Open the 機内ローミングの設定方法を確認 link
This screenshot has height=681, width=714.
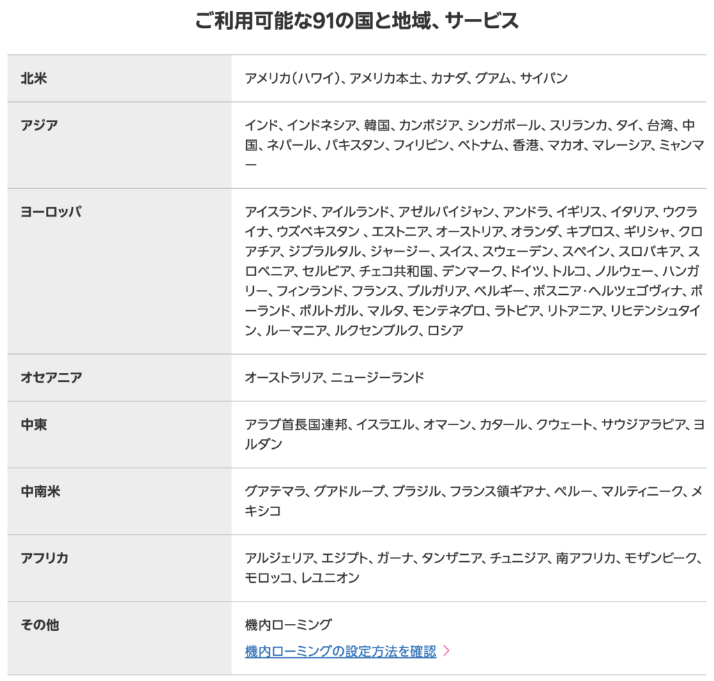point(340,651)
